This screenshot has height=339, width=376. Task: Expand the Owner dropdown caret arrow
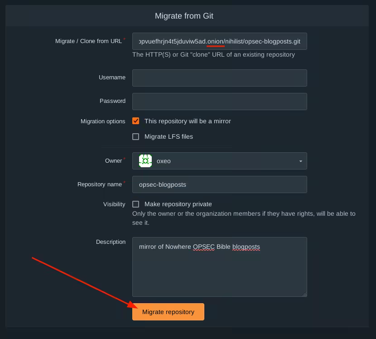(x=301, y=161)
